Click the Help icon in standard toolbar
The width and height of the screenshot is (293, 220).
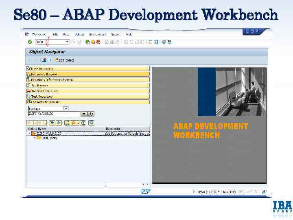coord(164,42)
